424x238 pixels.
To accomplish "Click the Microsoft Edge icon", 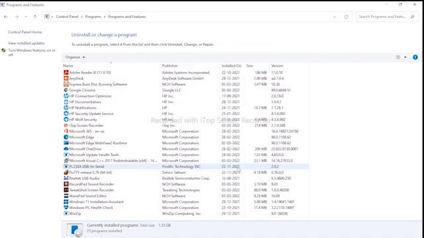I will tap(66, 137).
